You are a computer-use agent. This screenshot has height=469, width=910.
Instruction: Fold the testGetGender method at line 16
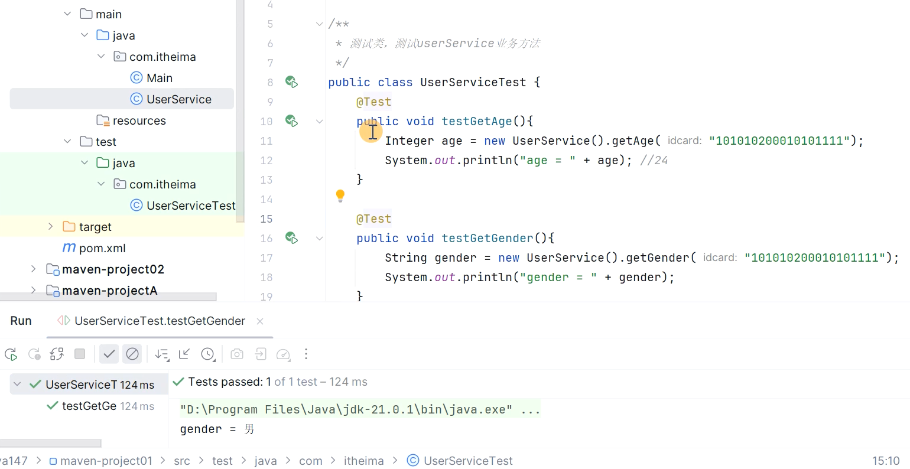point(319,239)
